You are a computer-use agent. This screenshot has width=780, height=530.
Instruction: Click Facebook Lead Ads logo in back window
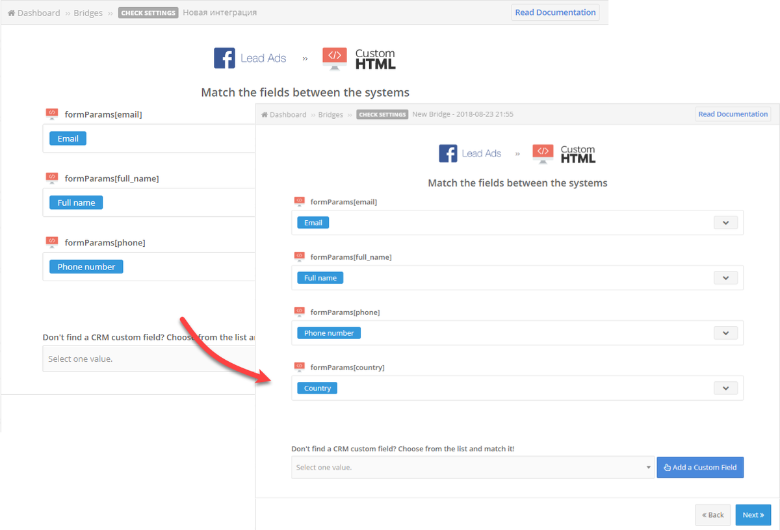pyautogui.click(x=250, y=58)
